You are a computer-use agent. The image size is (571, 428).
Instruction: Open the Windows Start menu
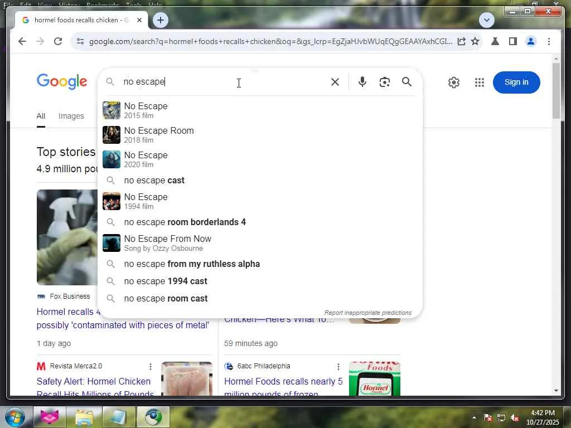pyautogui.click(x=14, y=417)
